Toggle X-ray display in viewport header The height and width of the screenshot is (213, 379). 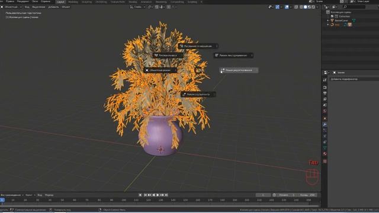click(x=296, y=7)
